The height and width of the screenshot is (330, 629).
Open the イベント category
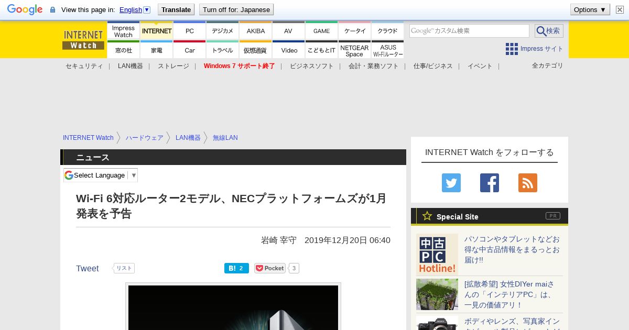click(x=480, y=66)
